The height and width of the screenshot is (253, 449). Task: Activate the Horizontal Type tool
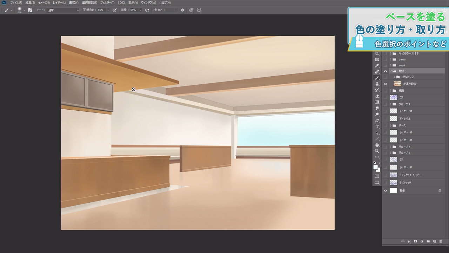(377, 126)
